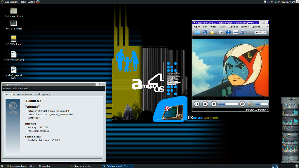Stop the video playback
Screen dimensions: 299x168
[205, 104]
